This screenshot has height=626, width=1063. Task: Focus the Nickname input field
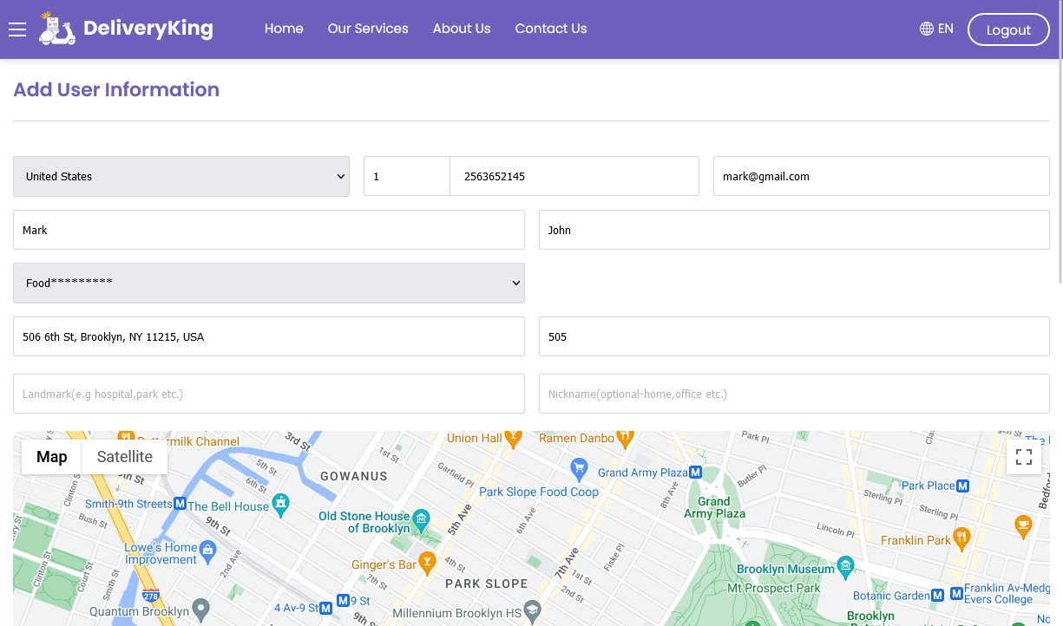point(794,394)
